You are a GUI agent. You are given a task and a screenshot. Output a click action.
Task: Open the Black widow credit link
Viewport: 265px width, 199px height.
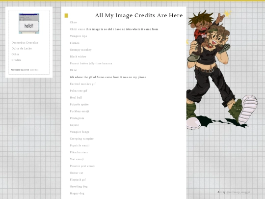tap(78, 57)
